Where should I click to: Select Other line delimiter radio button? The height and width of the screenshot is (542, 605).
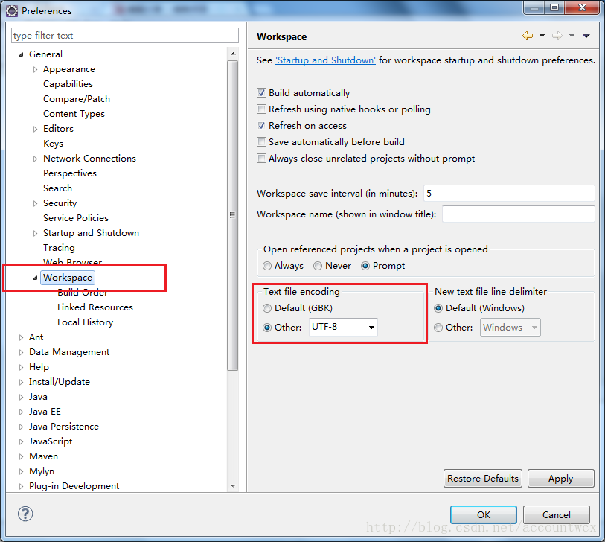(438, 328)
